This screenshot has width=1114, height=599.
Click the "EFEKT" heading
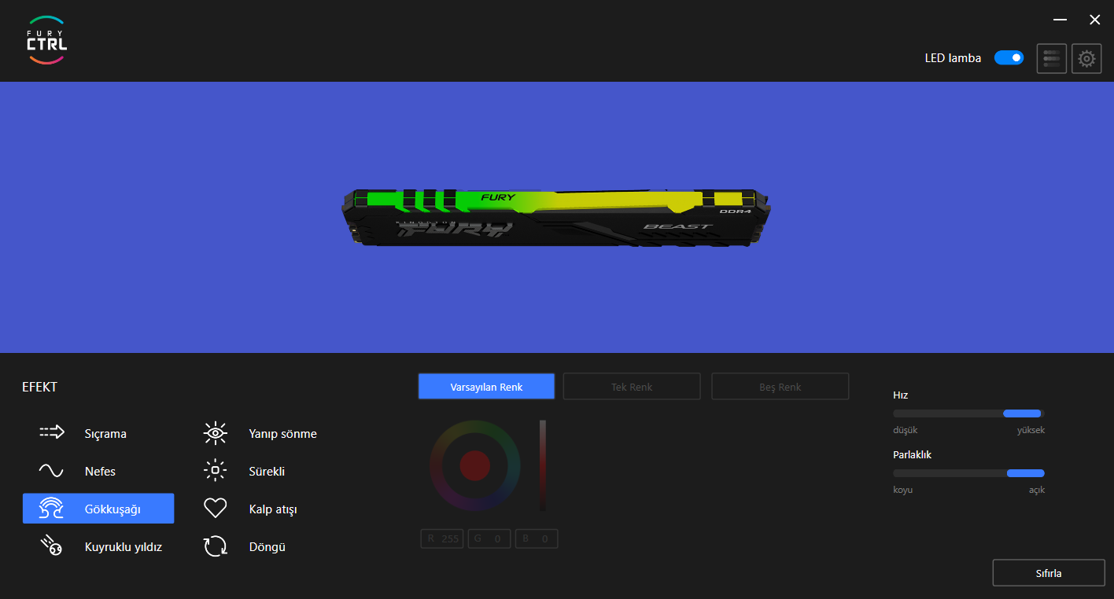coord(40,387)
